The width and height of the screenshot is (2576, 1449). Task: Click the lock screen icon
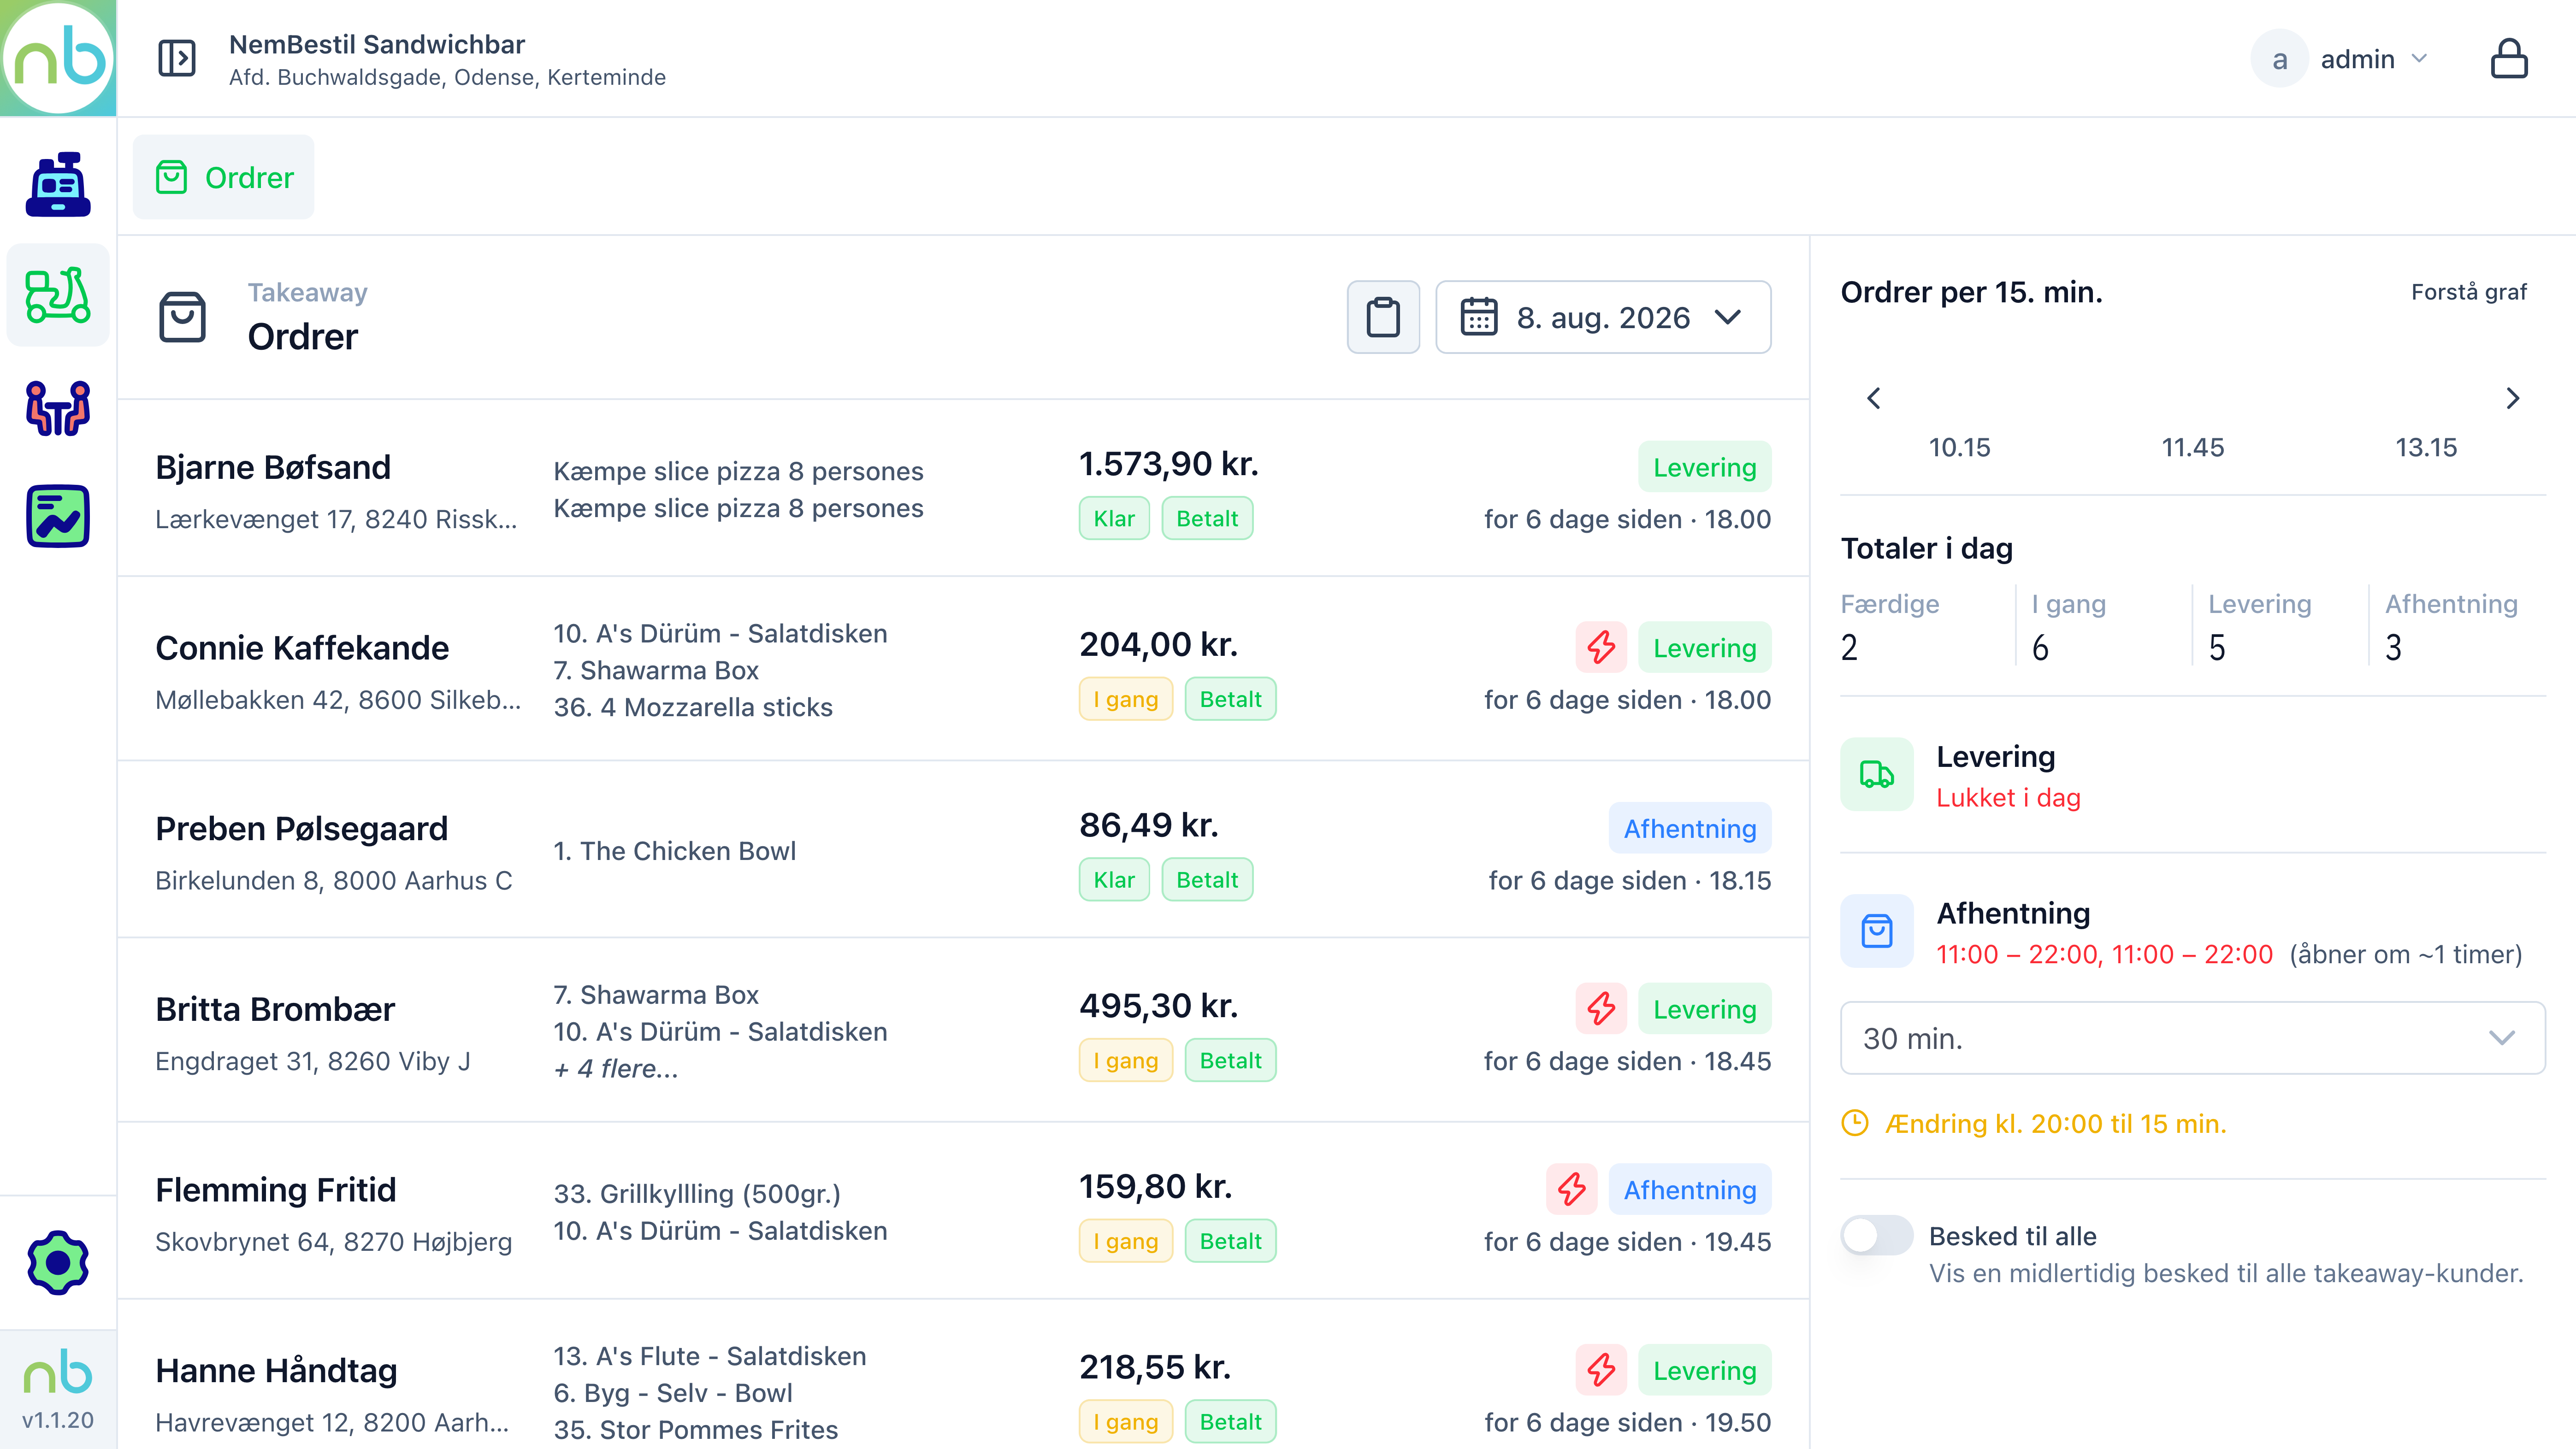pyautogui.click(x=2509, y=58)
